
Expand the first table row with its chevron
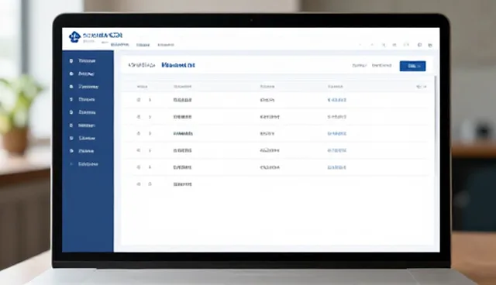click(x=150, y=100)
